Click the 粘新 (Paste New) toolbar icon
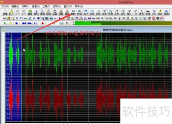This screenshot has height=124, width=172. (55, 12)
